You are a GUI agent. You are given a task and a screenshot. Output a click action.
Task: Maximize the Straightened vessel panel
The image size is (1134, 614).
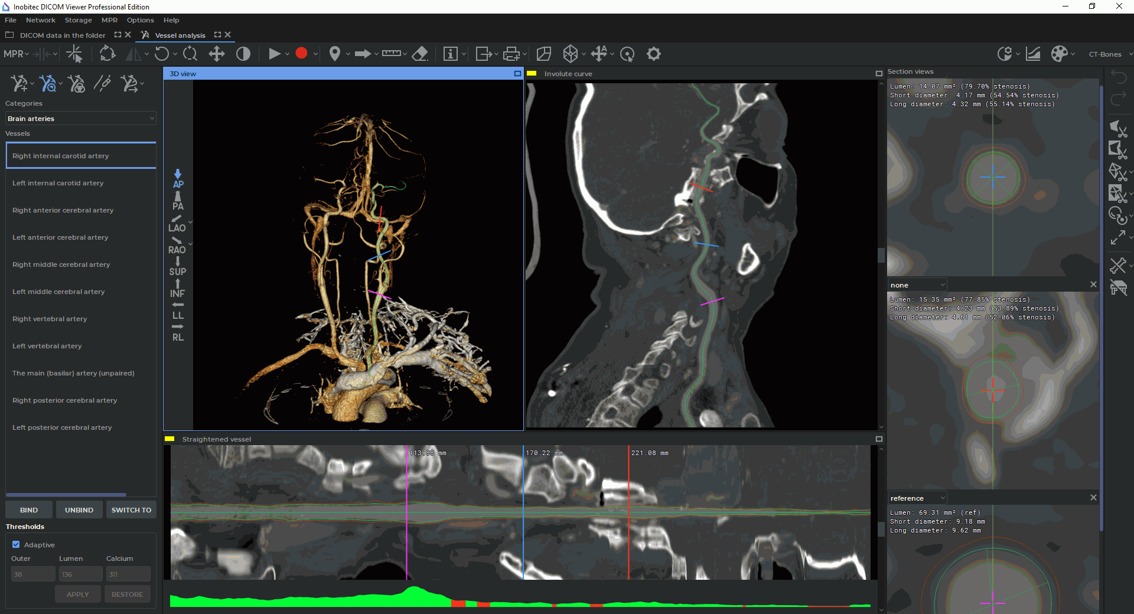[879, 439]
